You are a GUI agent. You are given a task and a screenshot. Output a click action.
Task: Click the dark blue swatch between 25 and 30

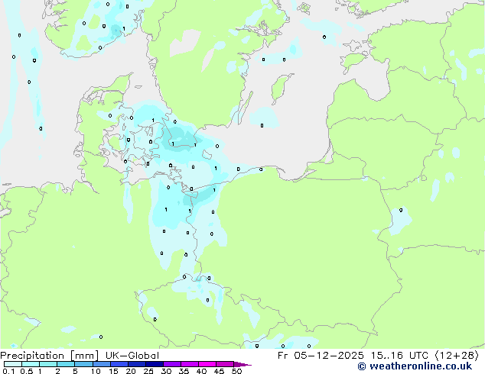tap(155, 364)
